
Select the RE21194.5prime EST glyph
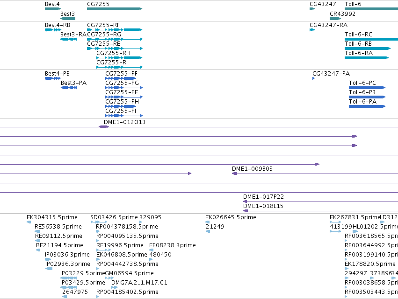point(38,250)
